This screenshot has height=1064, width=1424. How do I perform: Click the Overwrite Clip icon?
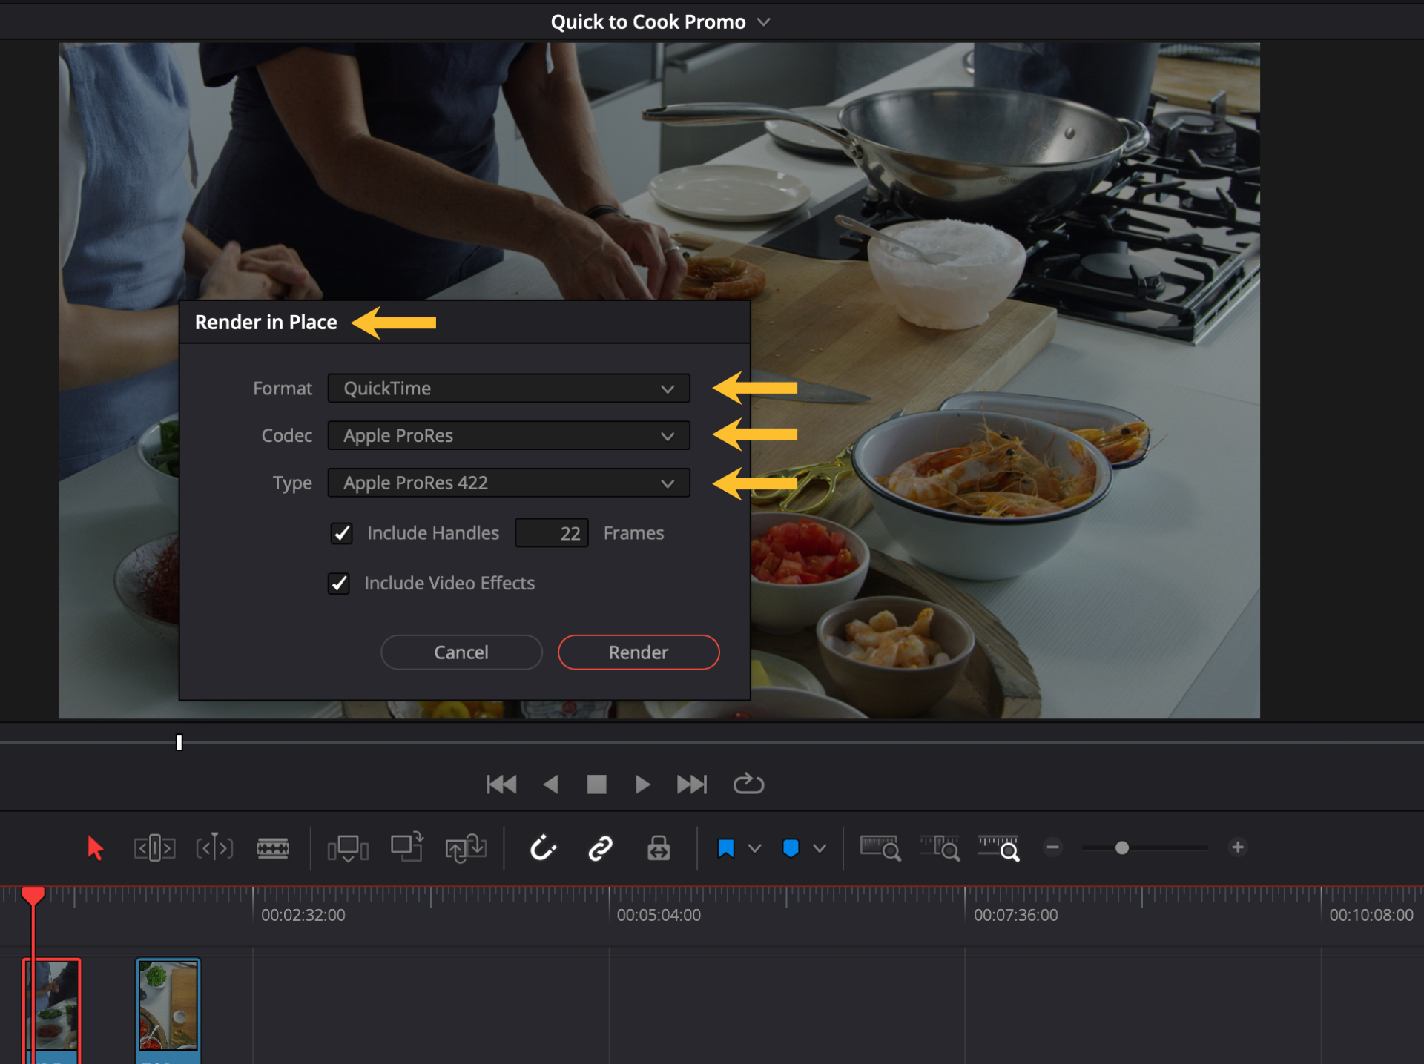[406, 847]
